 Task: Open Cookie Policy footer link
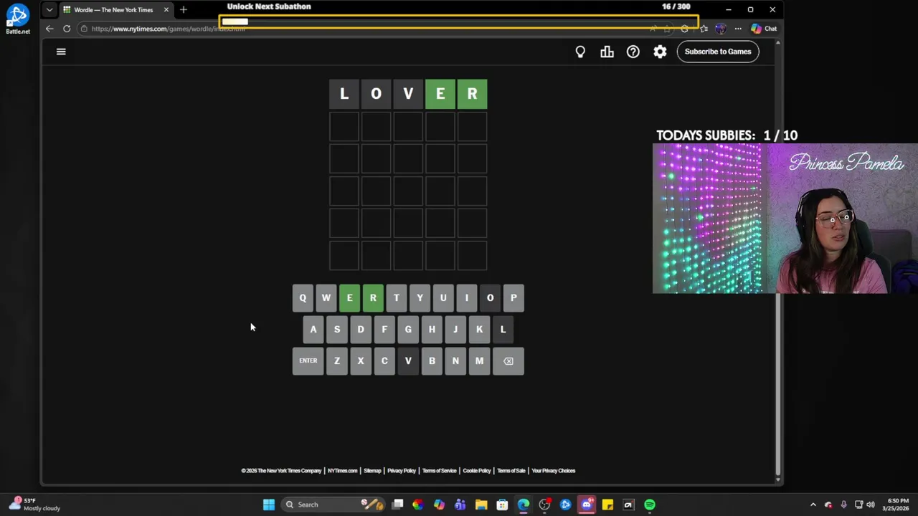[477, 471]
